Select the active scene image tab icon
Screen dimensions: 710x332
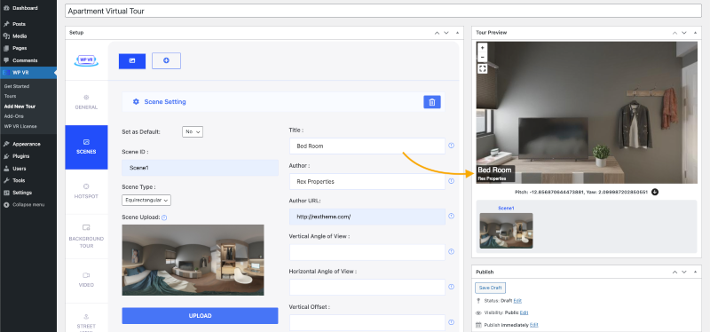[x=132, y=61]
